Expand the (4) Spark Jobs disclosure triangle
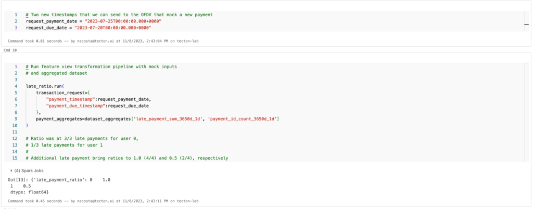Image resolution: width=533 pixels, height=209 pixels. point(11,171)
